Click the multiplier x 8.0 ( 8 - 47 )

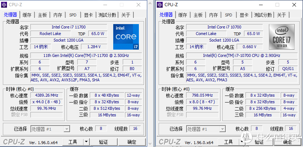pyautogui.click(x=203, y=102)
